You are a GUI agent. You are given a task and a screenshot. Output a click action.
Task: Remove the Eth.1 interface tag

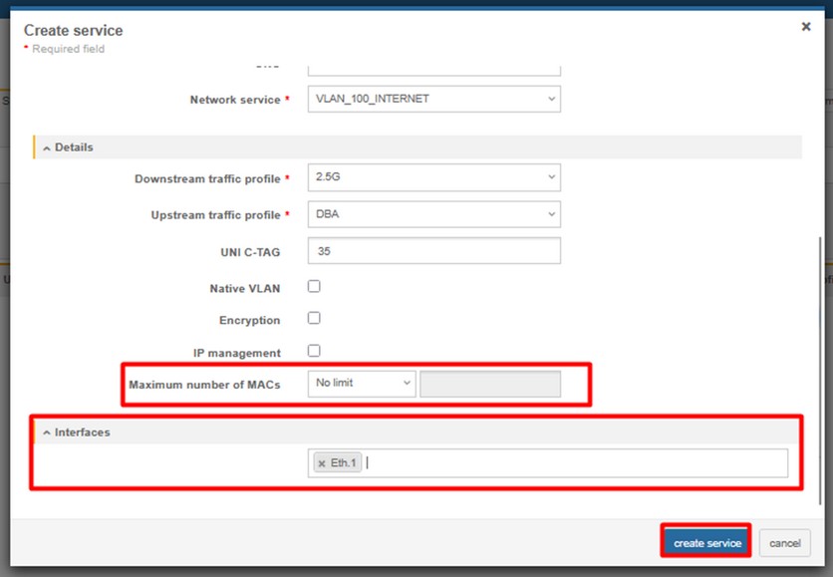(x=322, y=463)
